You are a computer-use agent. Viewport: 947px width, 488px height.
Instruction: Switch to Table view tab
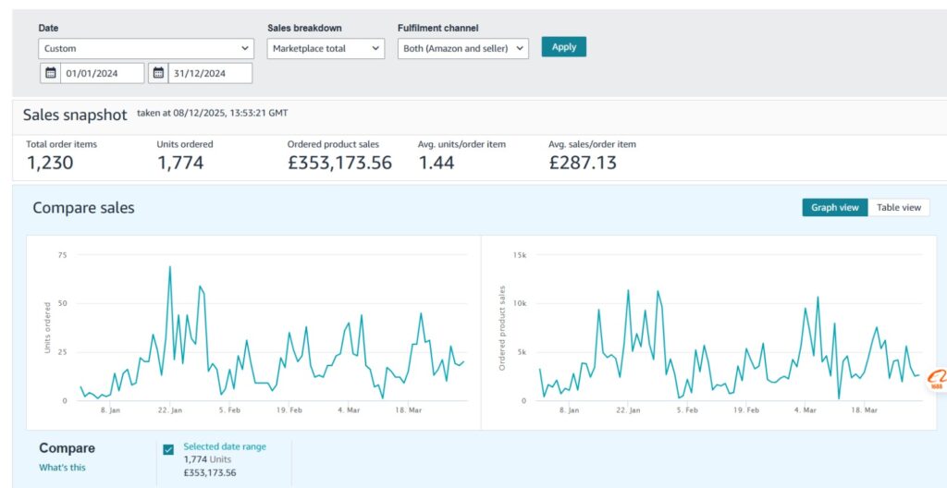point(898,207)
